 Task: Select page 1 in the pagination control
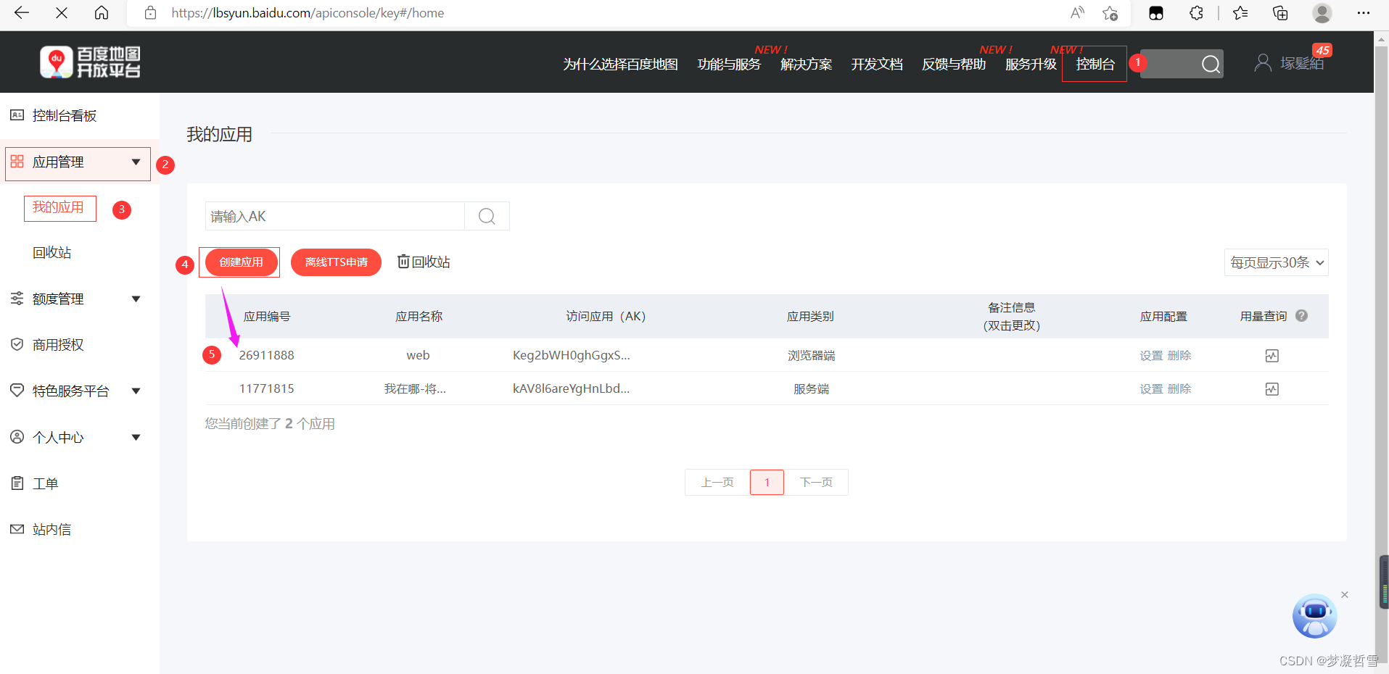[x=766, y=481]
